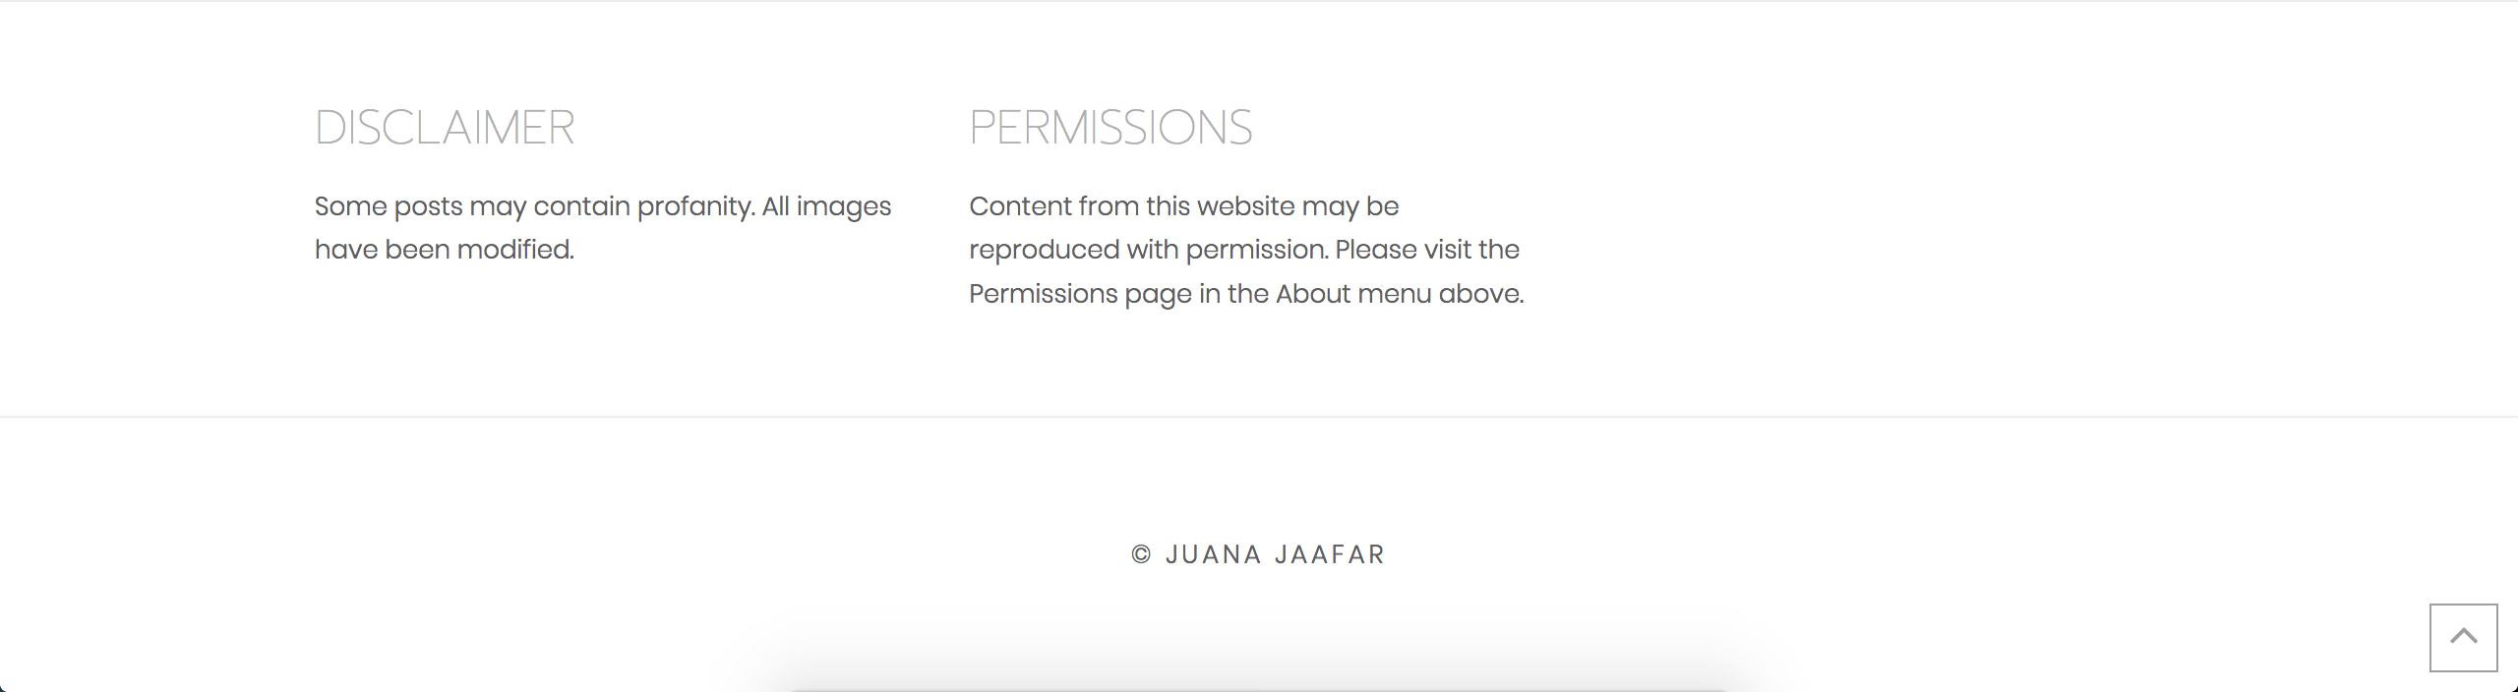Select the DISCLAIMER heading
The width and height of the screenshot is (2518, 692).
[x=445, y=128]
